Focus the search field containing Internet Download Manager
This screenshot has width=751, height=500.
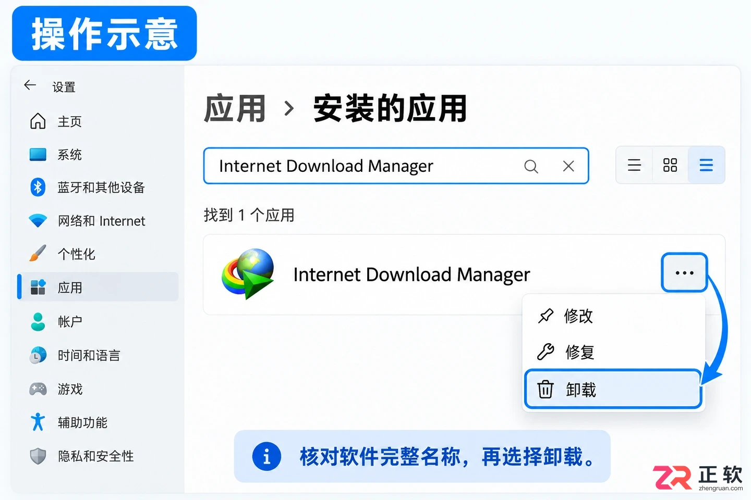[396, 166]
